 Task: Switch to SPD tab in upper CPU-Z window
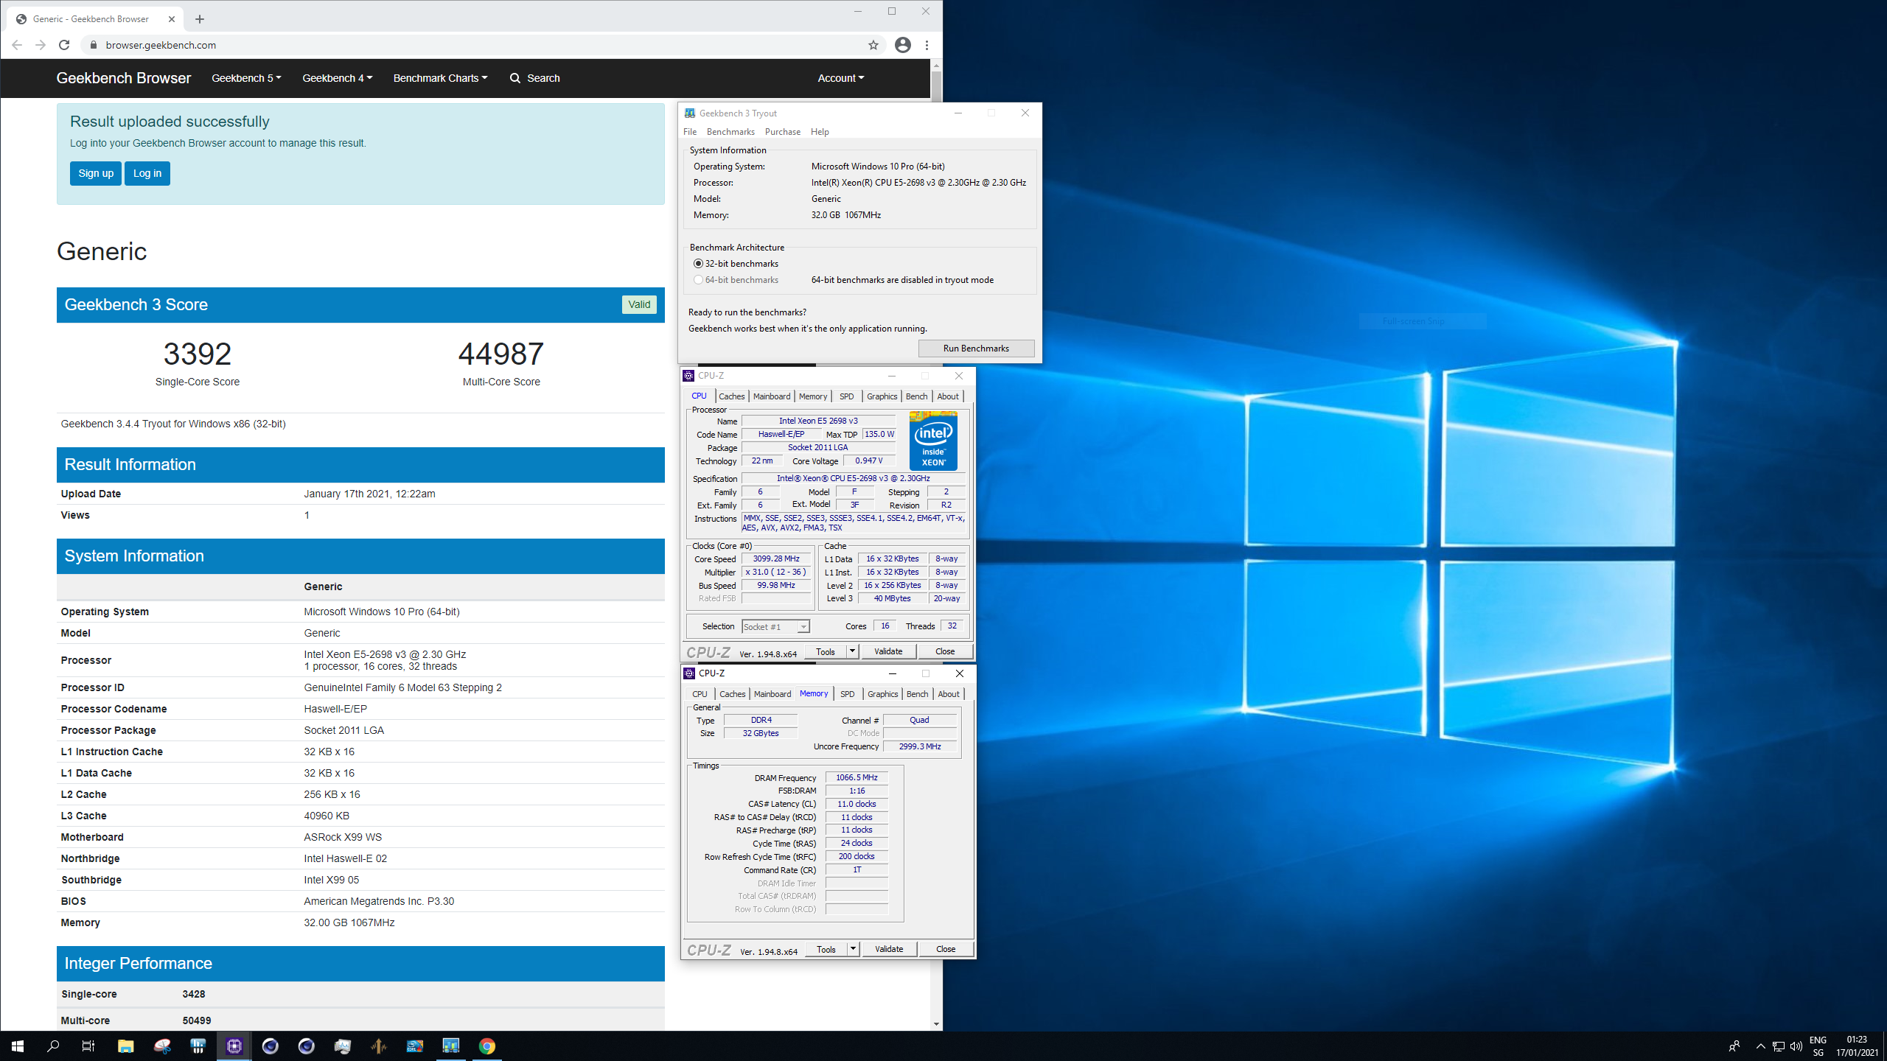(847, 396)
